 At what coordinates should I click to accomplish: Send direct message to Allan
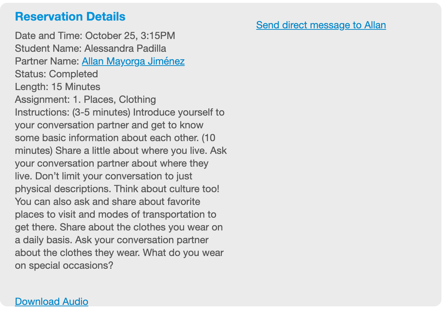(x=321, y=25)
